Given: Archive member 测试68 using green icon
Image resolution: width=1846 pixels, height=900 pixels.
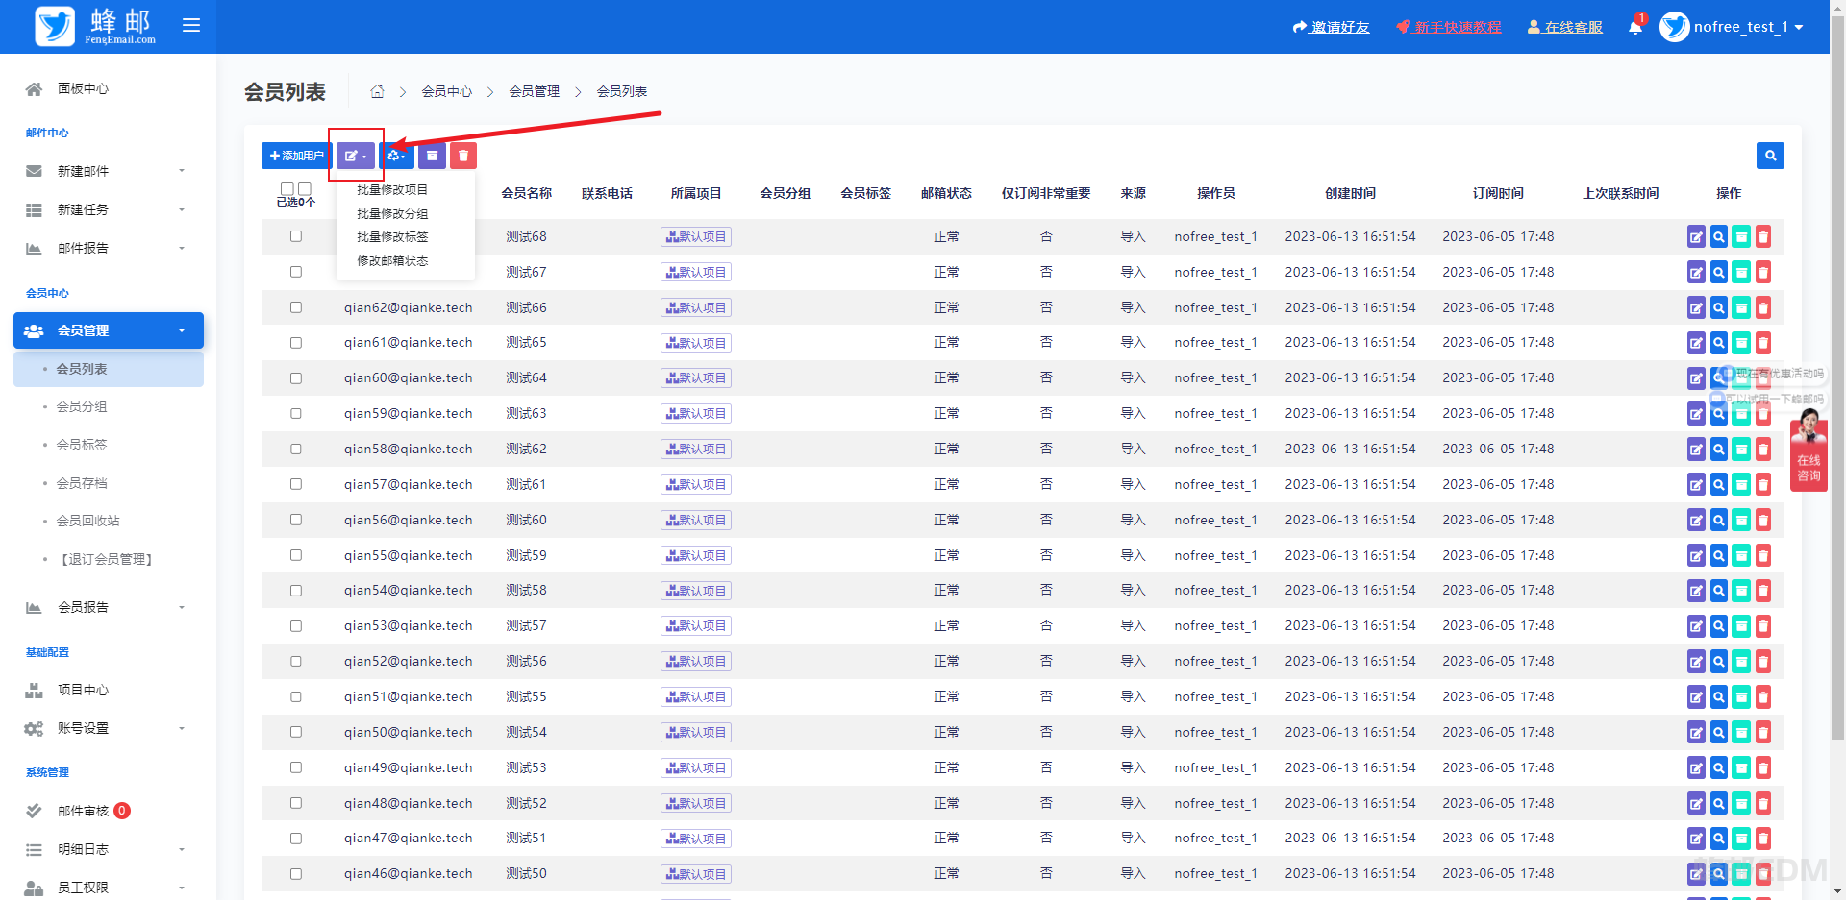Looking at the screenshot, I should pos(1741,236).
